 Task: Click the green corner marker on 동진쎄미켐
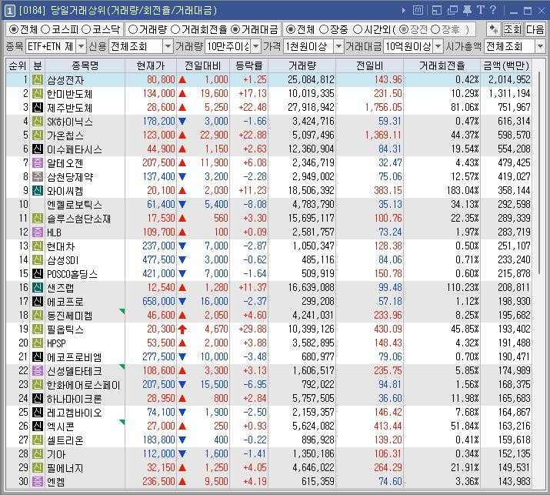click(122, 311)
